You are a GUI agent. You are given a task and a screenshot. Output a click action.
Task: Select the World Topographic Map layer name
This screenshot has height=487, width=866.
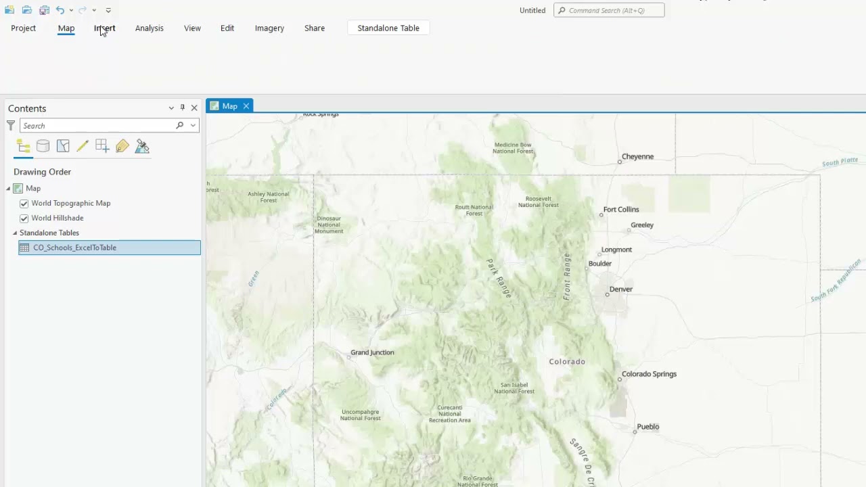[x=71, y=203]
